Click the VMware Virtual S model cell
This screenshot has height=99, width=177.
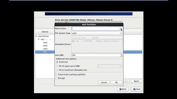[107, 41]
